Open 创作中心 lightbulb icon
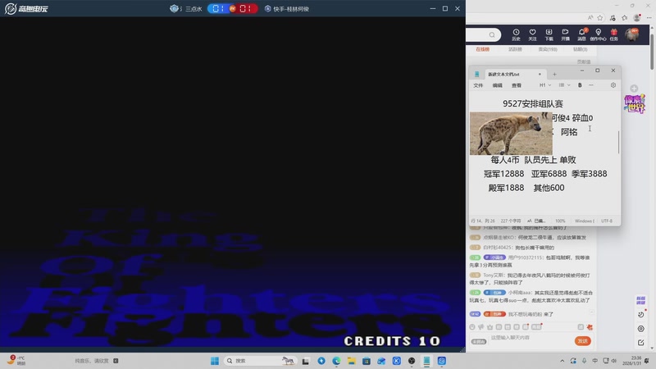 (598, 34)
